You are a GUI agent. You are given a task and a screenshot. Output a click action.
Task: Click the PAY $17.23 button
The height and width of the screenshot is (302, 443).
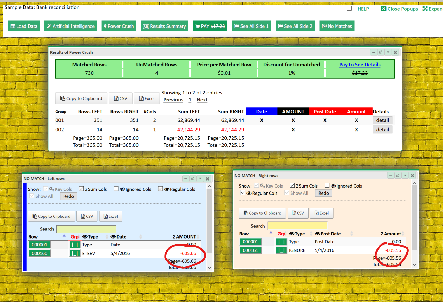tap(210, 26)
